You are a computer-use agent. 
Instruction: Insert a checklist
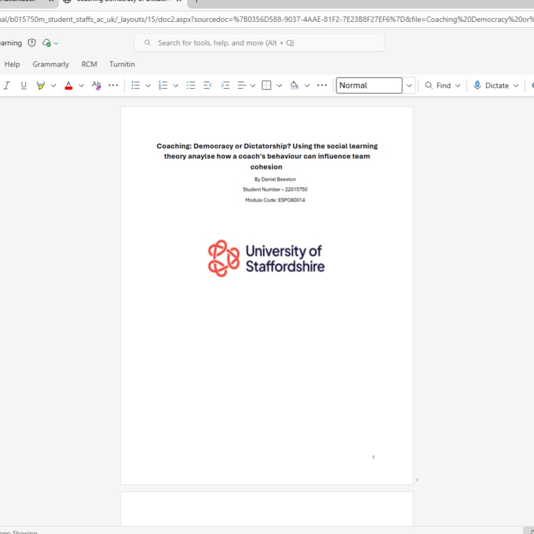pyautogui.click(x=191, y=85)
